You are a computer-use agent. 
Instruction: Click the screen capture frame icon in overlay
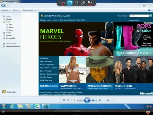(76, 3)
